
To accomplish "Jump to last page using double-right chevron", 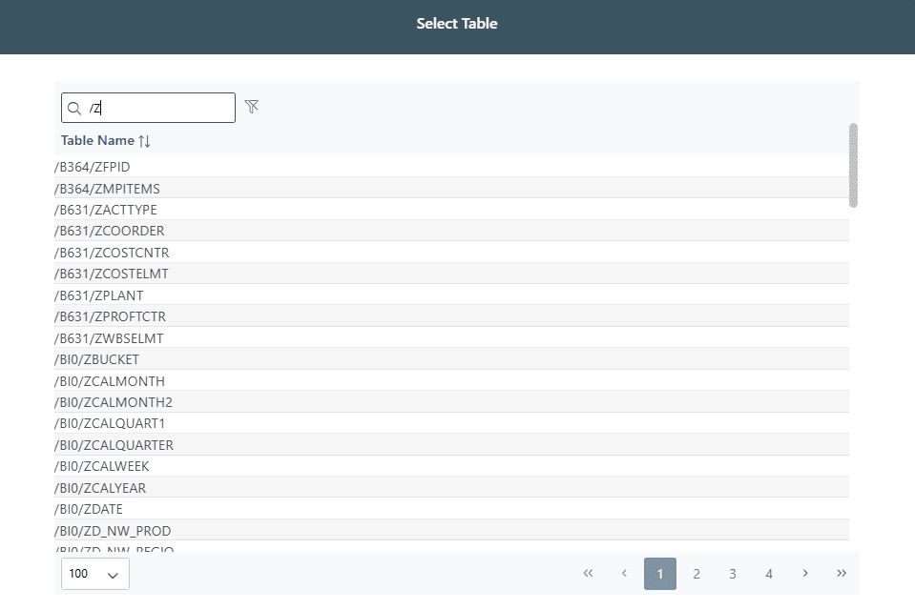I will point(842,573).
